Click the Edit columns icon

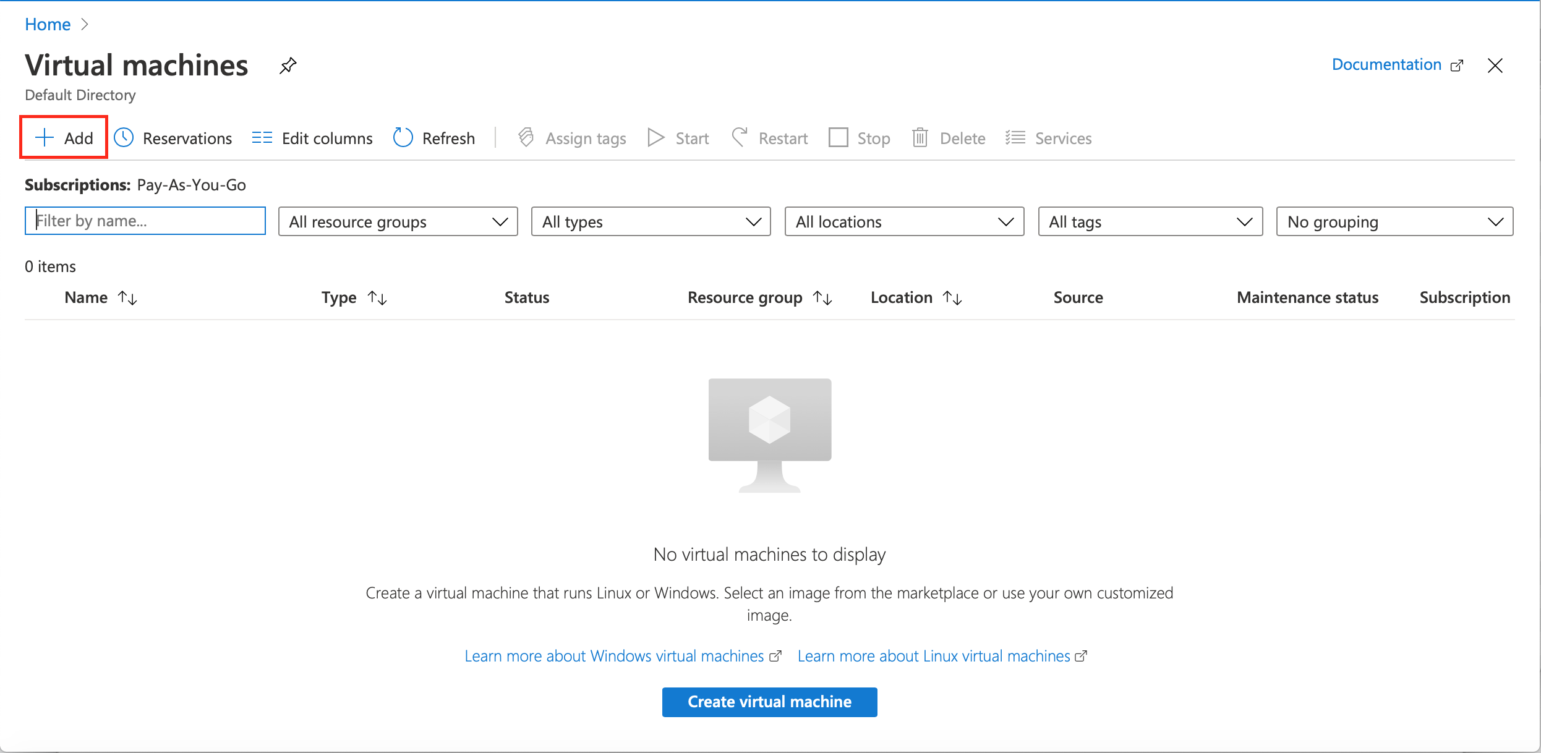(x=262, y=138)
